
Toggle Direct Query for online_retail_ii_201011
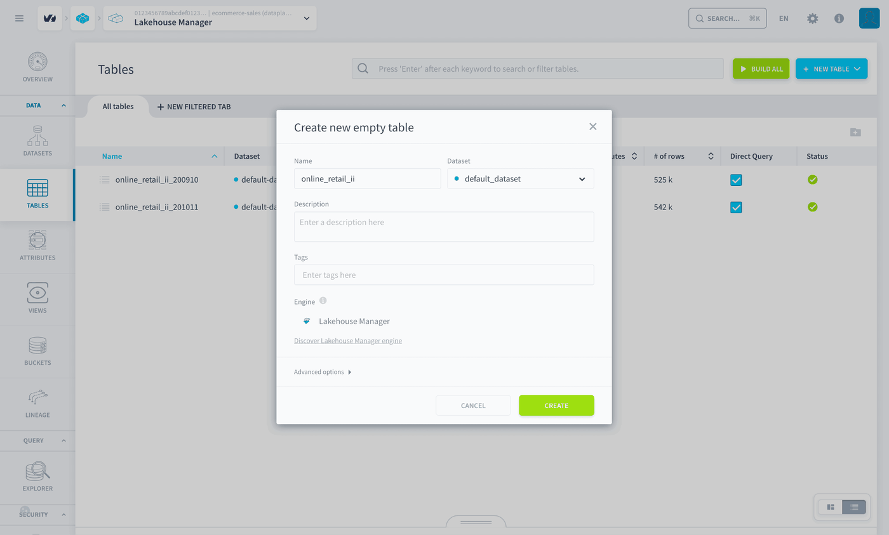(x=736, y=207)
